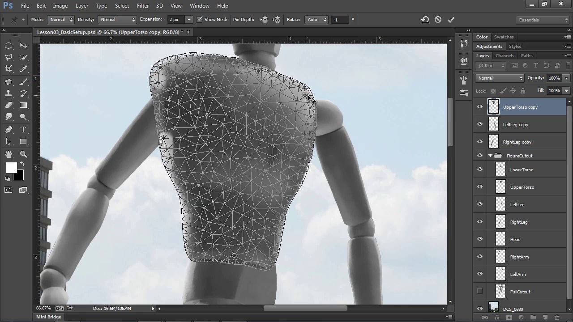Open the Filter menu
The image size is (573, 322).
143,6
